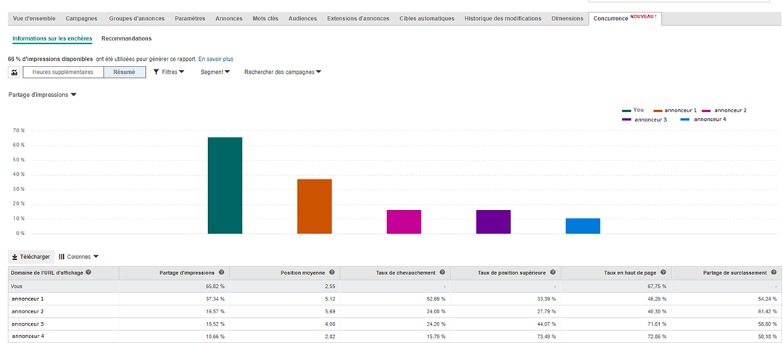The width and height of the screenshot is (783, 343).
Task: Expand the Segment dropdown
Action: [215, 72]
